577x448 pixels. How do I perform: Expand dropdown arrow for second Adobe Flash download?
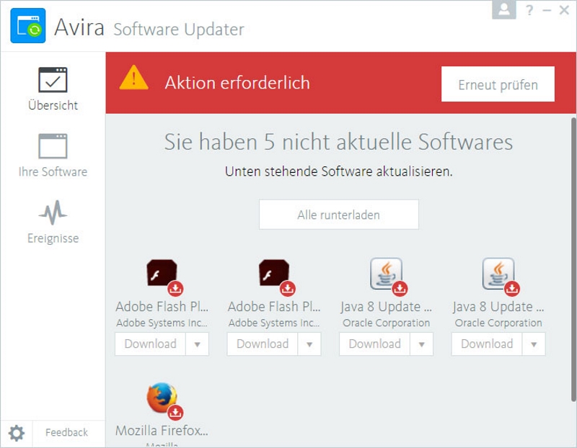tap(309, 344)
